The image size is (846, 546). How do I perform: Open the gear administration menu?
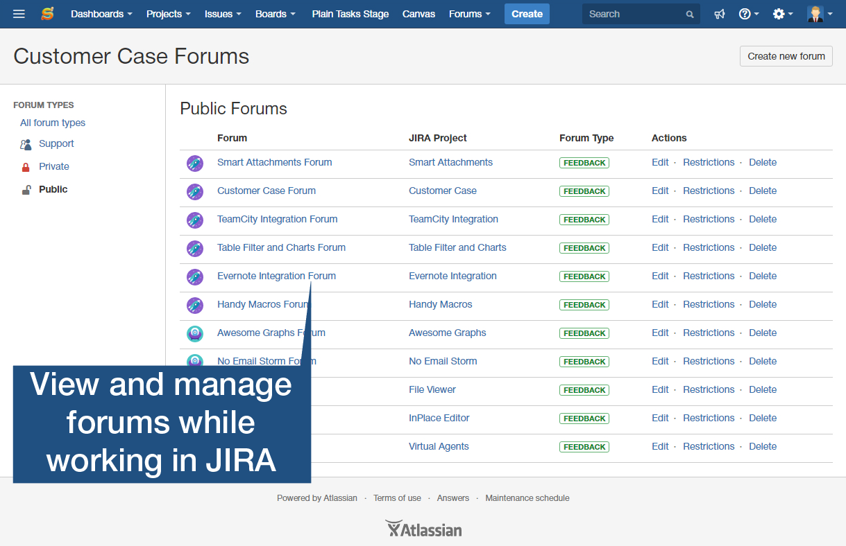pyautogui.click(x=783, y=14)
